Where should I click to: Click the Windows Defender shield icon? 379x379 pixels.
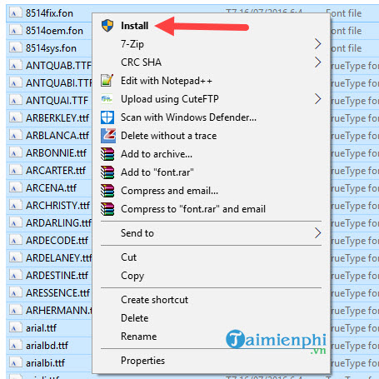point(107,117)
